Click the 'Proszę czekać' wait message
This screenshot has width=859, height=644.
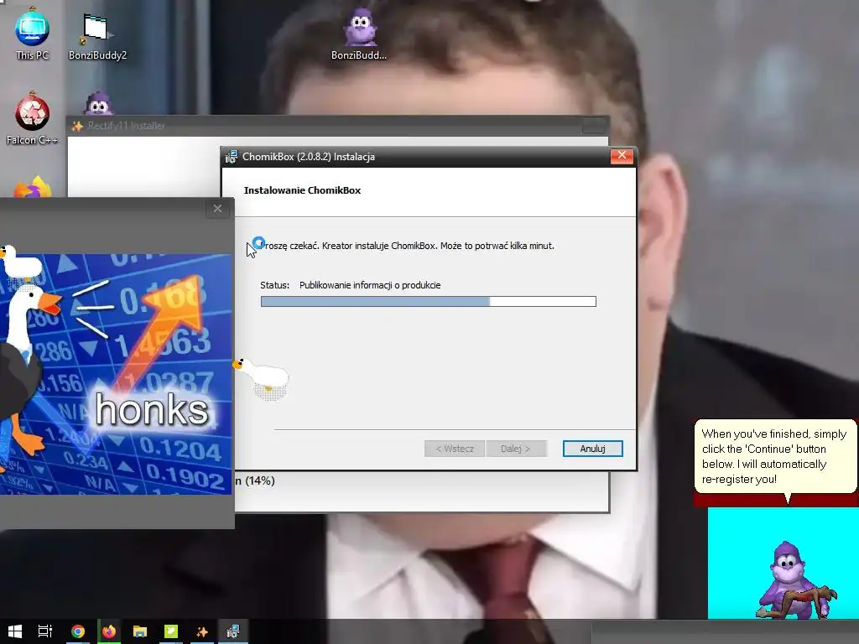pos(407,246)
